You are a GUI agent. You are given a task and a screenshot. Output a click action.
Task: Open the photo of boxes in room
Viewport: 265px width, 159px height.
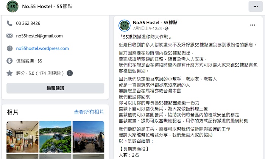(22, 137)
